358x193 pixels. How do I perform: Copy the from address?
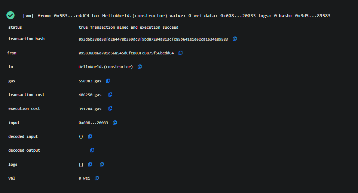(180, 53)
